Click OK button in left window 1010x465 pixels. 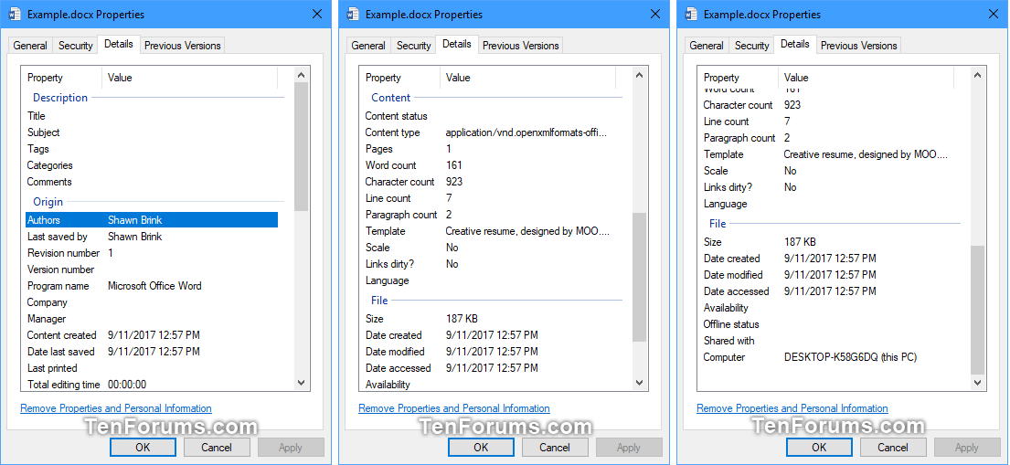[x=143, y=447]
